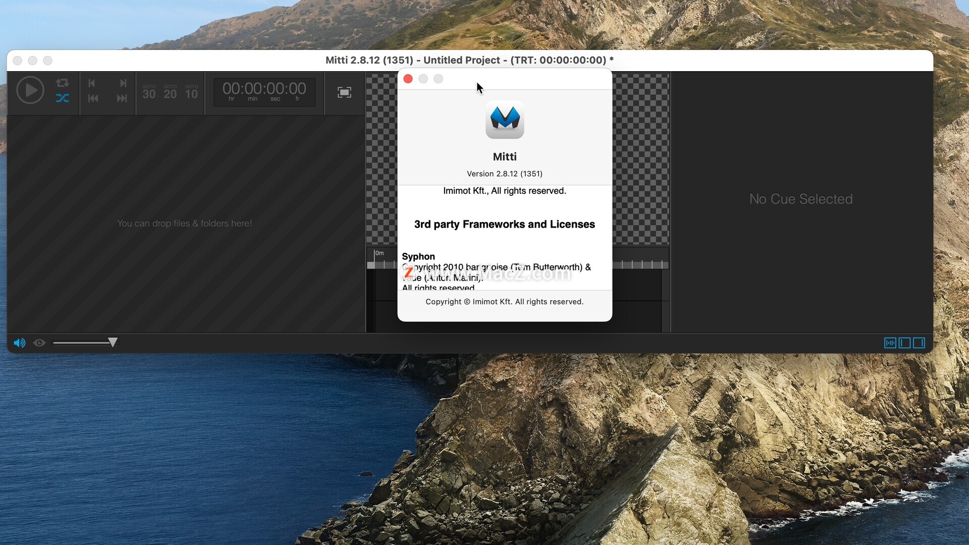Screen dimensions: 969x545
Task: Close the main Mitti window
Action: 18,61
